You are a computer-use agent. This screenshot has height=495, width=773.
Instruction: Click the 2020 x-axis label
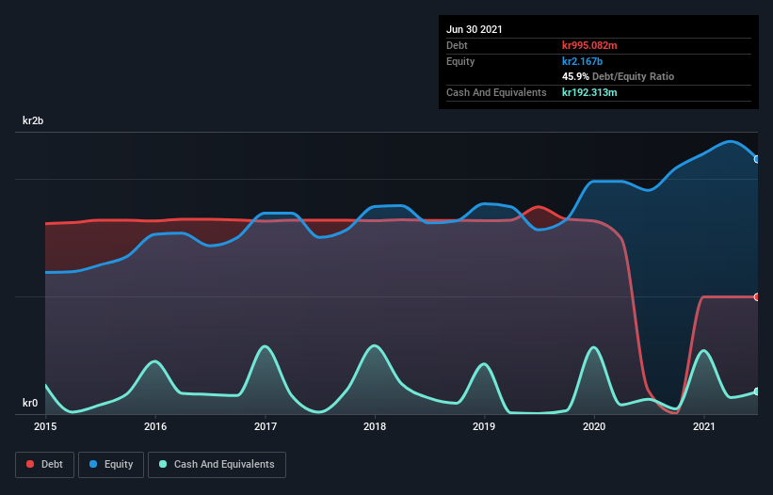pos(594,426)
